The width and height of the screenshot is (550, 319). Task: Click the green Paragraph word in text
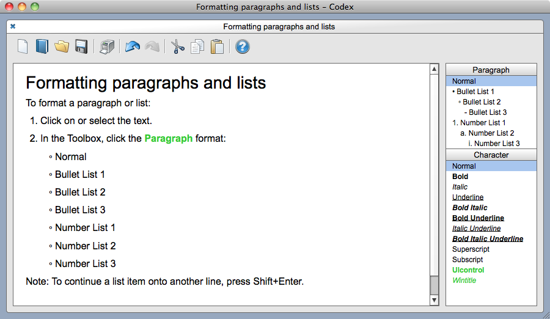tap(169, 139)
